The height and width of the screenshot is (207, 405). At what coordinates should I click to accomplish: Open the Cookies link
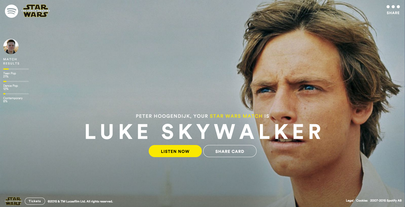pos(362,201)
